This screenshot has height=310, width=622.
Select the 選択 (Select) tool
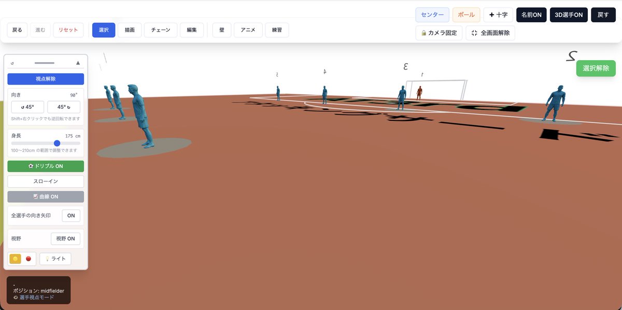(x=103, y=30)
